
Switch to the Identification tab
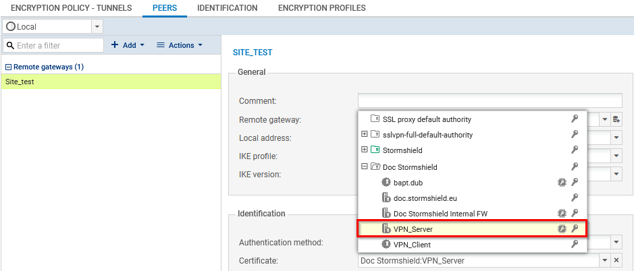pos(227,8)
